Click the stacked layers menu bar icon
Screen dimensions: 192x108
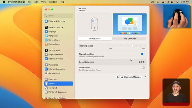[x=158, y=2]
